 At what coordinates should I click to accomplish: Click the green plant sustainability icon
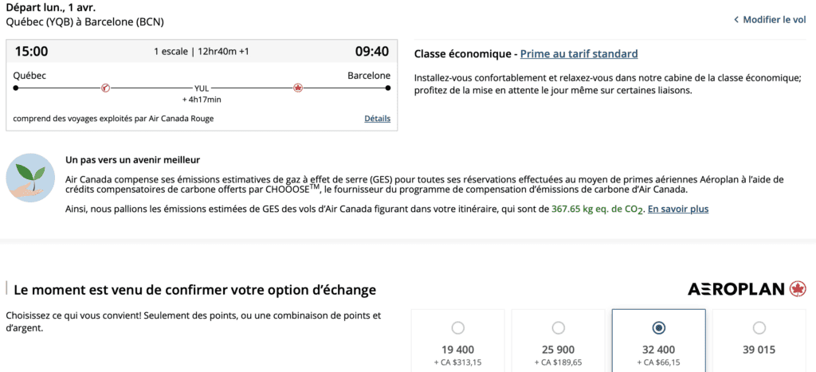(x=29, y=178)
